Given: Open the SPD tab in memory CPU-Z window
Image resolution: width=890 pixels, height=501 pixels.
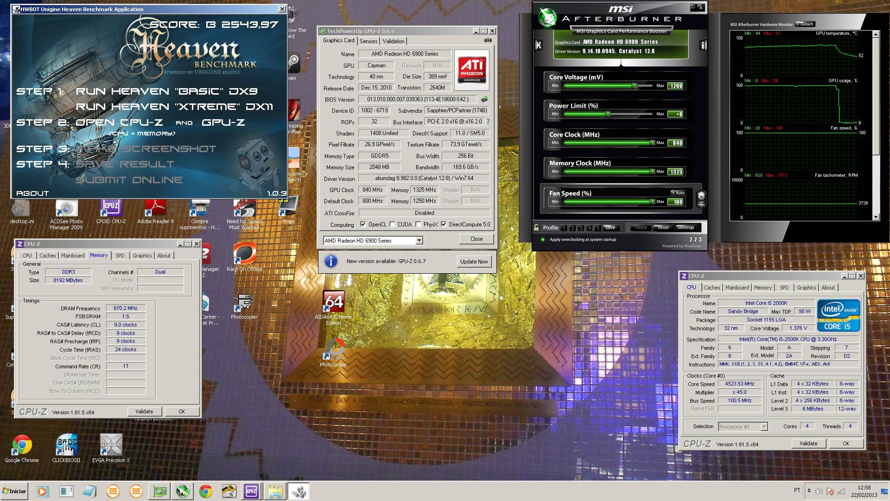Looking at the screenshot, I should [x=120, y=256].
